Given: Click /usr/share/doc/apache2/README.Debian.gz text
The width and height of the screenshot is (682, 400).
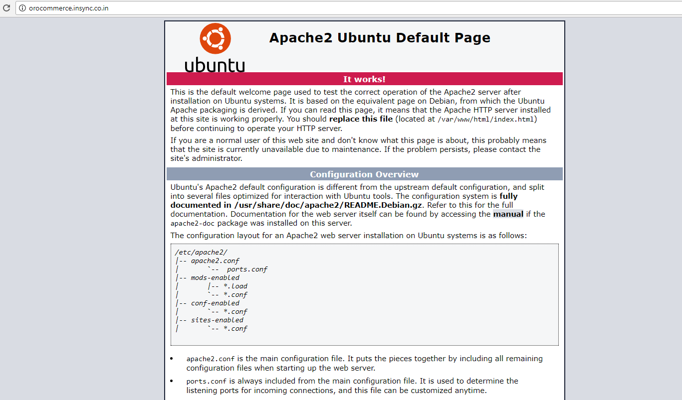Looking at the screenshot, I should (x=328, y=205).
